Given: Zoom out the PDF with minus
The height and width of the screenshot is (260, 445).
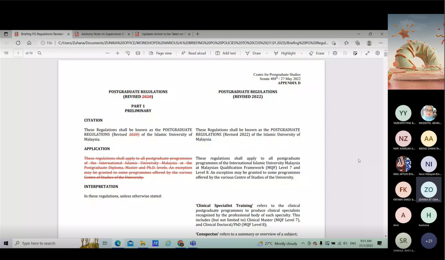Looking at the screenshot, I should tap(107, 53).
